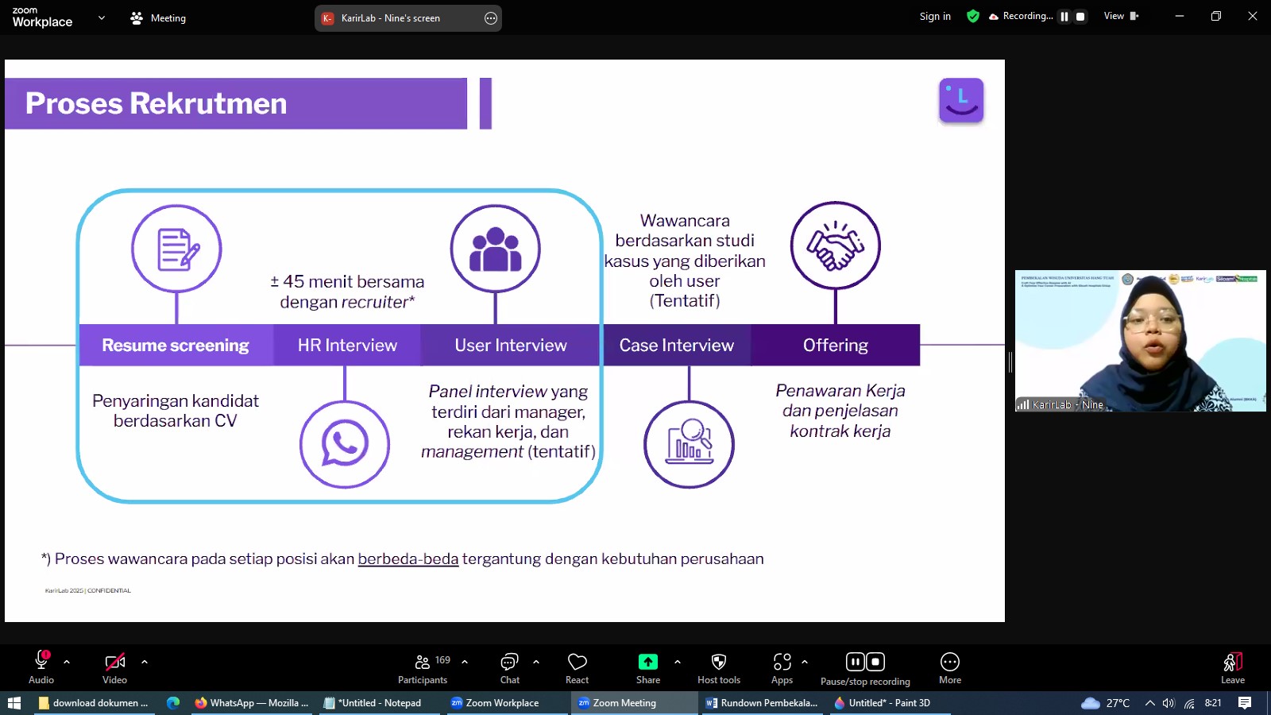Open the Chat panel
This screenshot has width=1271, height=715.
coord(509,668)
